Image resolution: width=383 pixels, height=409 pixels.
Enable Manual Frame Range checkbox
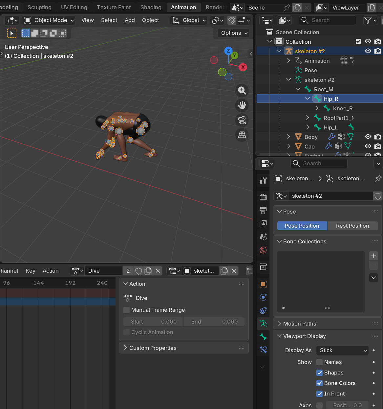126,310
